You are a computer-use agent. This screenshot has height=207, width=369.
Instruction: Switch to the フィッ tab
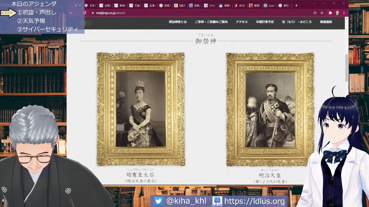(x=210, y=5)
